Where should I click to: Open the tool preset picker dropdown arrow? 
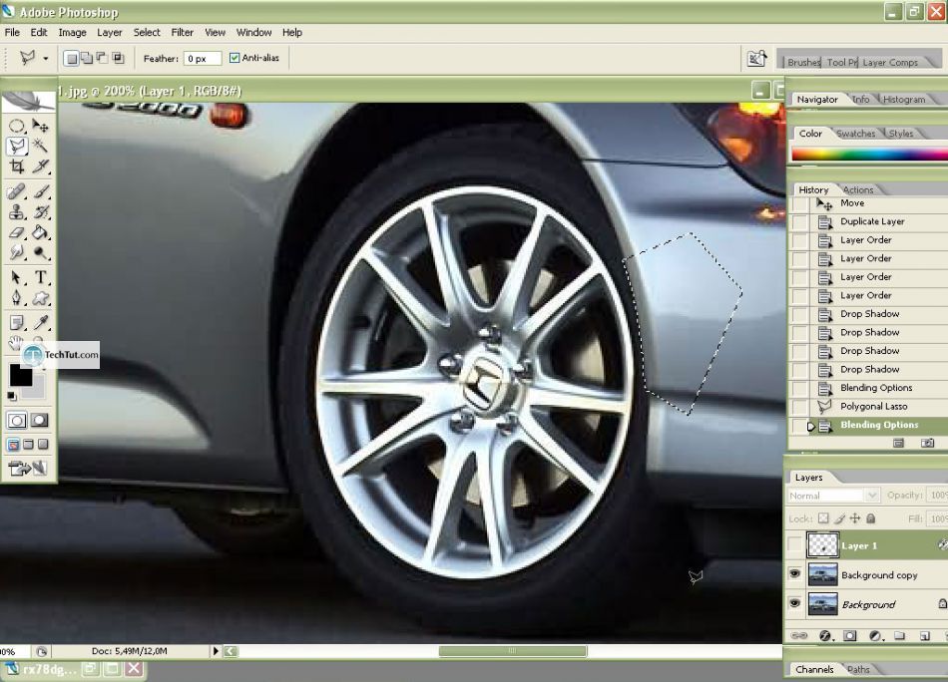click(45, 59)
